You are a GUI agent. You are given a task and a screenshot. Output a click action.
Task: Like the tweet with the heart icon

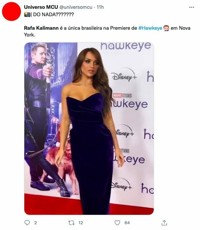(x=117, y=223)
